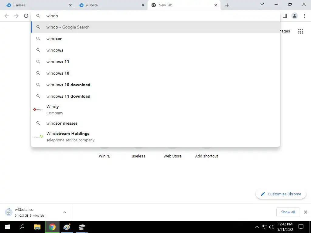Screen dimensions: 311x233
Task: Open the tab search chevron
Action: click(x=262, y=4)
